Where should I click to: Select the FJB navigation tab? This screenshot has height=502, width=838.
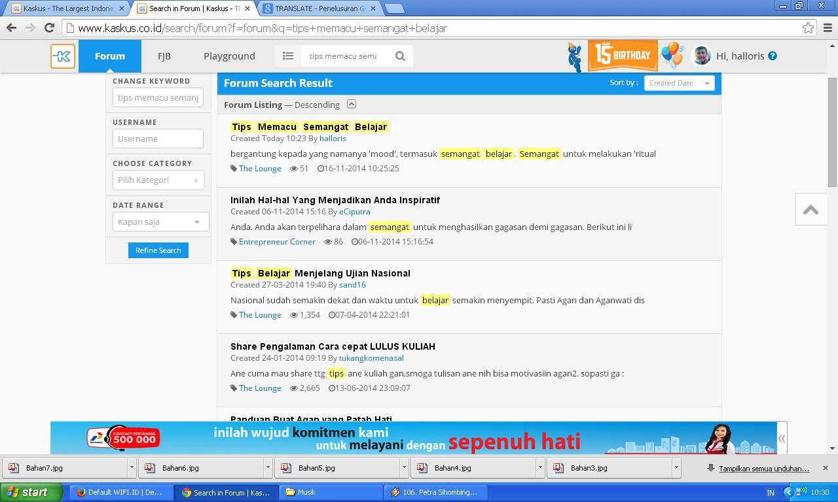coord(164,56)
